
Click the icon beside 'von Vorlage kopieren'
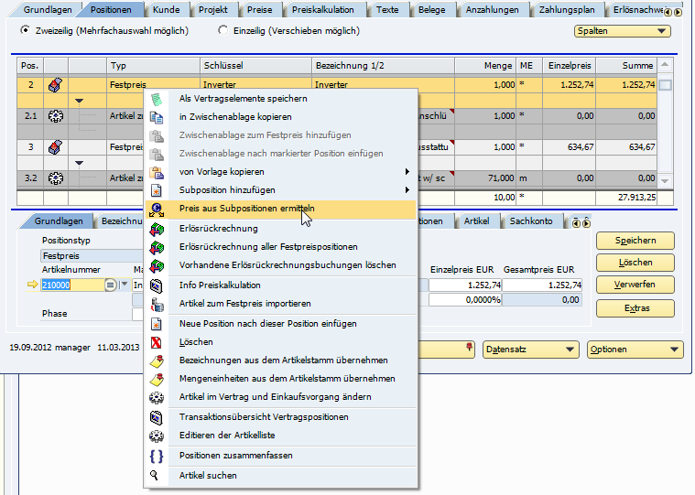[x=157, y=172]
